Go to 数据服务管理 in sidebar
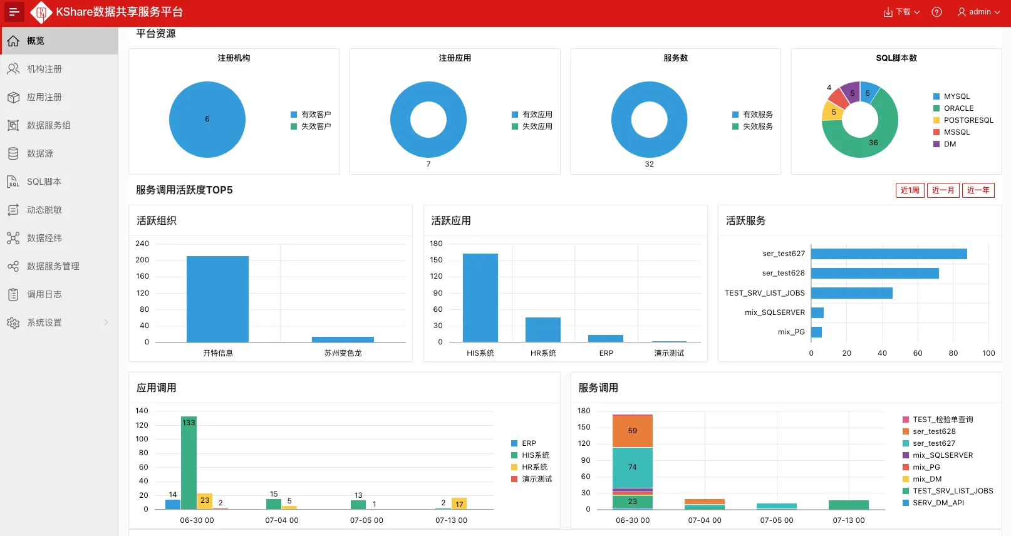This screenshot has width=1011, height=536. click(53, 266)
